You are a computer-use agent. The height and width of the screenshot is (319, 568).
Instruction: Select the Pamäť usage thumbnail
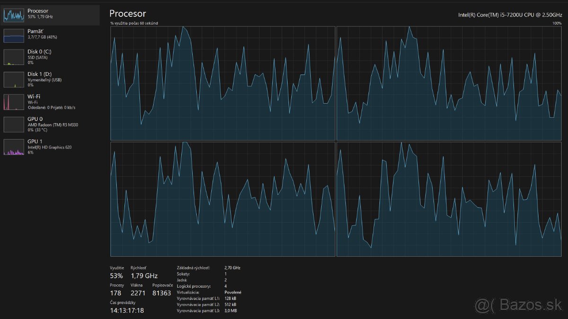[14, 35]
